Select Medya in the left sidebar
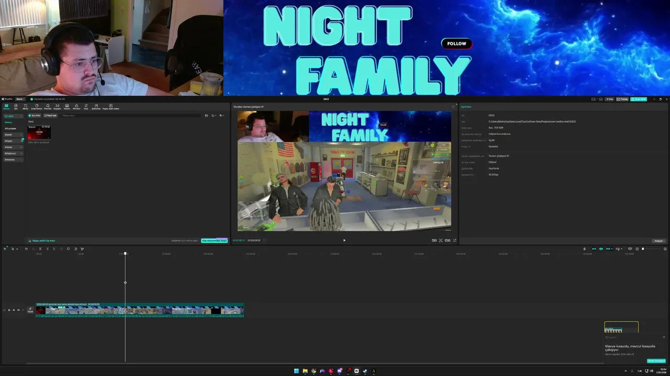Viewport: 670px width, 376px height. (8, 122)
